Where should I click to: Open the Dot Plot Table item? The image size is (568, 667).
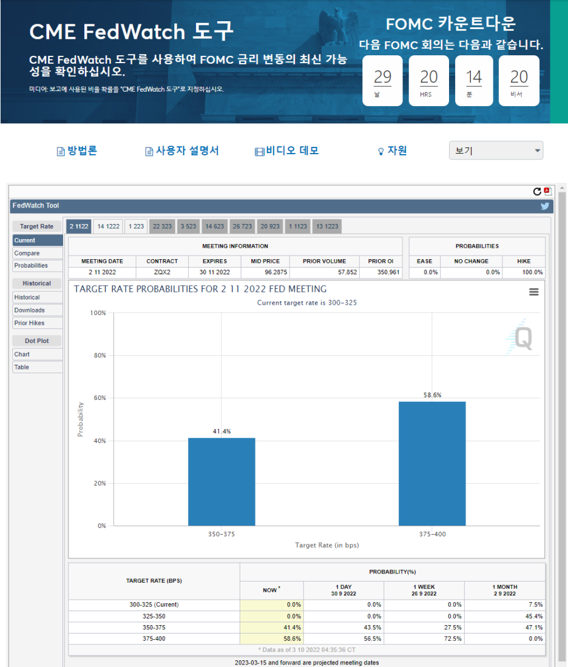point(38,367)
